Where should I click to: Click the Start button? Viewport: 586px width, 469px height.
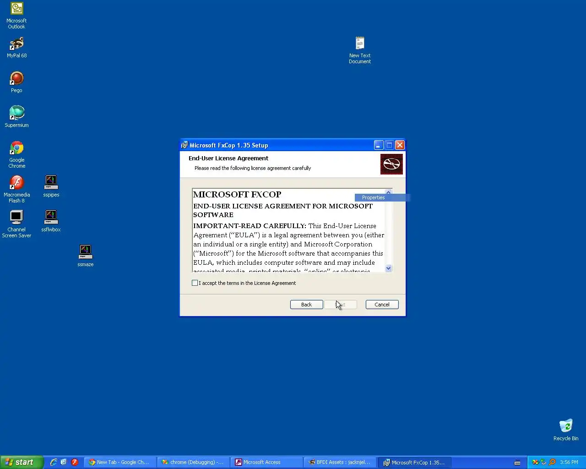22,462
